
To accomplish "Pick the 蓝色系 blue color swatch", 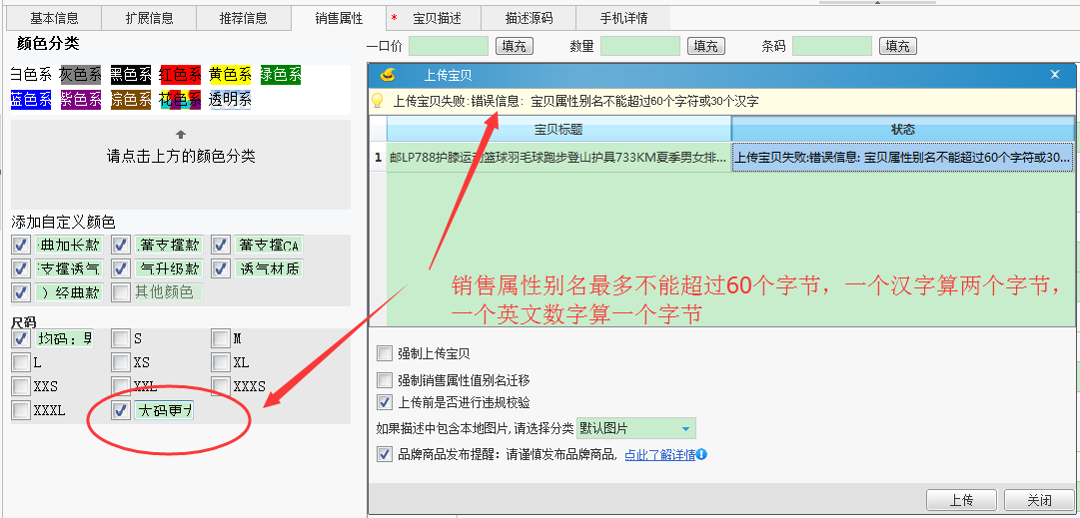I will [30, 99].
